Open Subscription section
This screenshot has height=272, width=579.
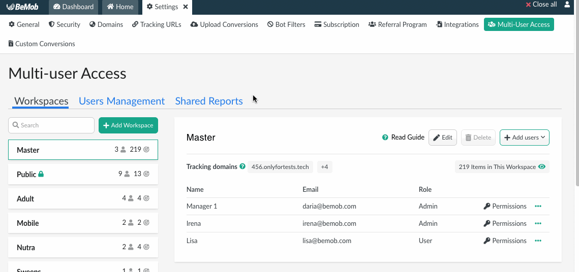point(337,24)
